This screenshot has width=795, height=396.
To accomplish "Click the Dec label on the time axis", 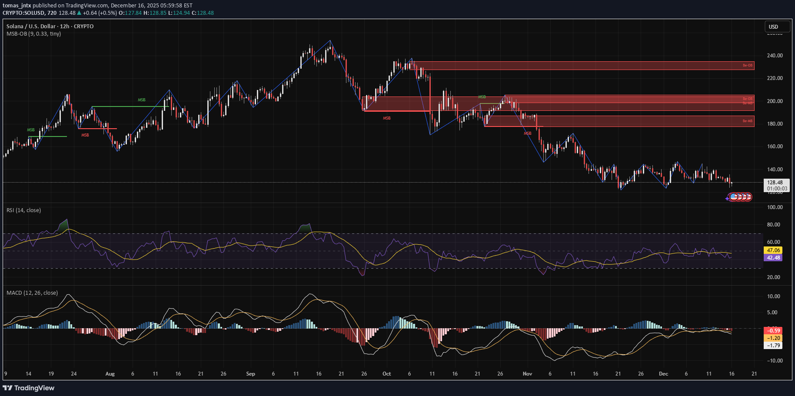I will point(663,373).
